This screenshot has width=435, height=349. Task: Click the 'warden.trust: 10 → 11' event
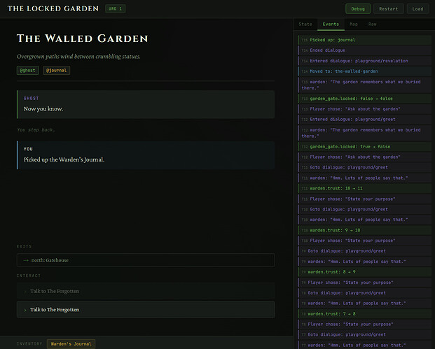coord(363,188)
